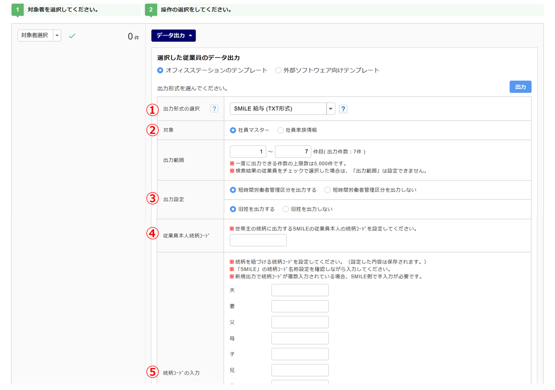Expand the SMILE 給与 (TXT形式) format dropdown
555x390 pixels.
[331, 109]
